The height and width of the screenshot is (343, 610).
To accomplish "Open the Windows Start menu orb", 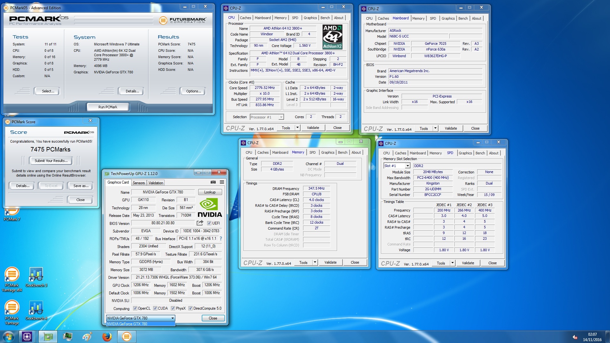I will point(9,337).
